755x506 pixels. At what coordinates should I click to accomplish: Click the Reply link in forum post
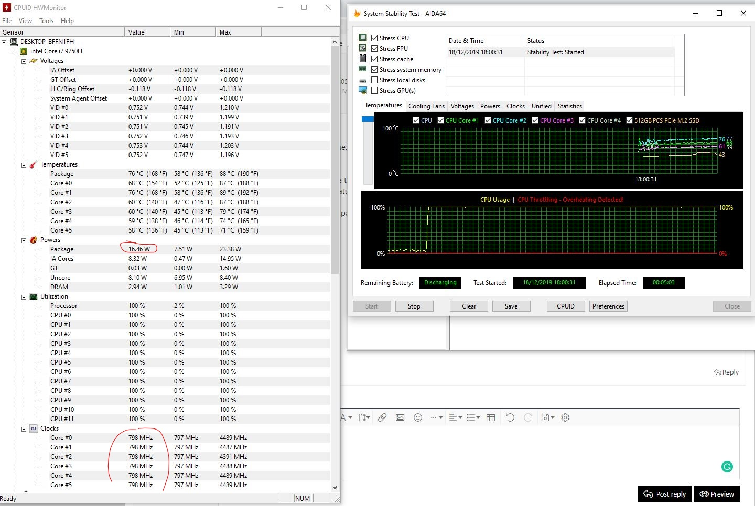(726, 372)
